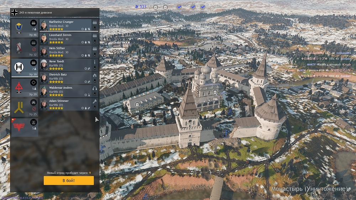Screen dimensions: 356x200
Task: Select the yellow Y-emblem vehicle squad Ур 25
Action: tap(25, 107)
